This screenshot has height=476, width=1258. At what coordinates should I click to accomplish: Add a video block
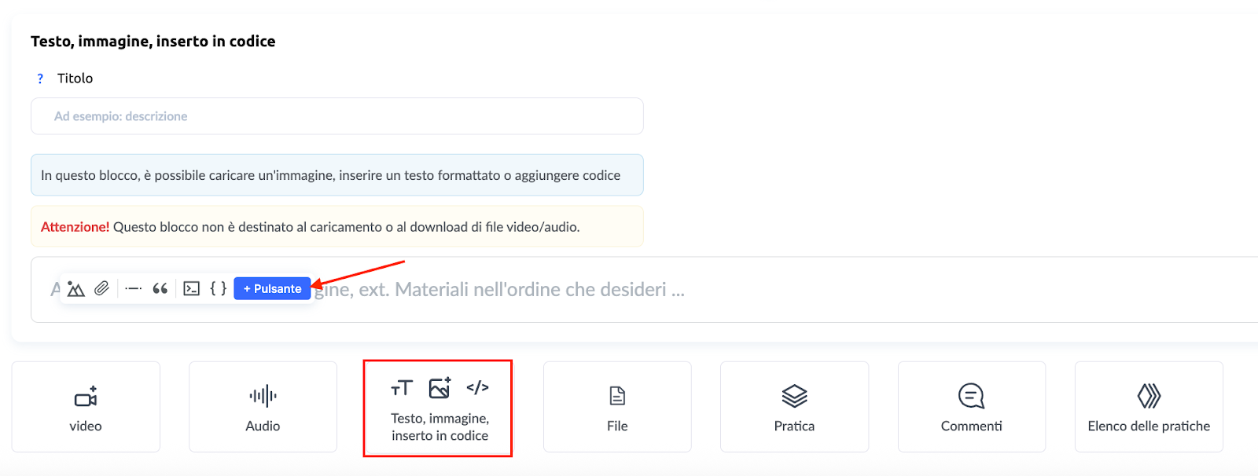point(86,407)
